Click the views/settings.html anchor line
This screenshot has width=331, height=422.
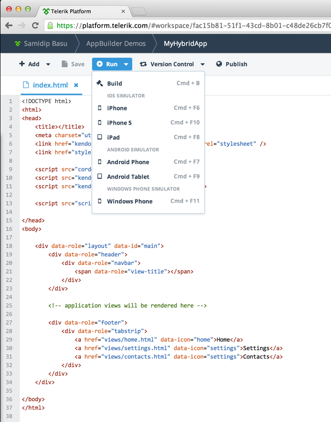click(x=179, y=348)
